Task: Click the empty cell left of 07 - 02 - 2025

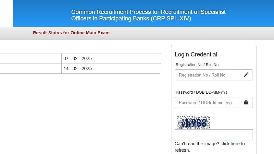Action: 31,58
